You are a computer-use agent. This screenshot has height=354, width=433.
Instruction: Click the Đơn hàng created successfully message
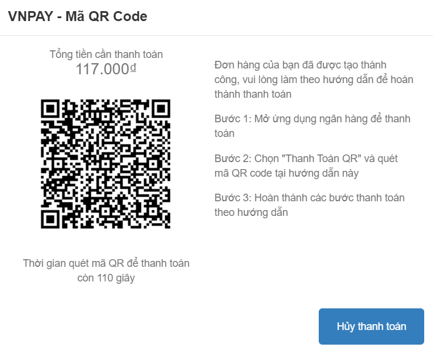(x=313, y=80)
